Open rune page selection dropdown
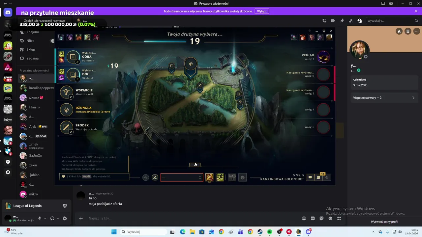This screenshot has height=237, width=422. (182, 177)
